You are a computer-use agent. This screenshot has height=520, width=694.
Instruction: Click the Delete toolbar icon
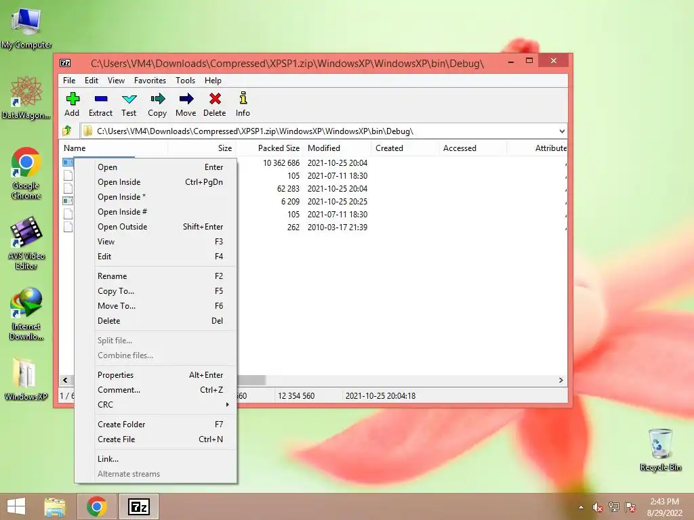coord(215,104)
